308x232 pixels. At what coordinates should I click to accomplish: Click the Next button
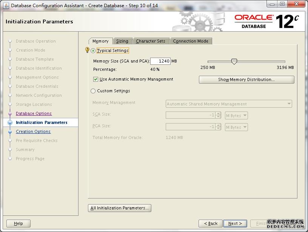[235, 223]
